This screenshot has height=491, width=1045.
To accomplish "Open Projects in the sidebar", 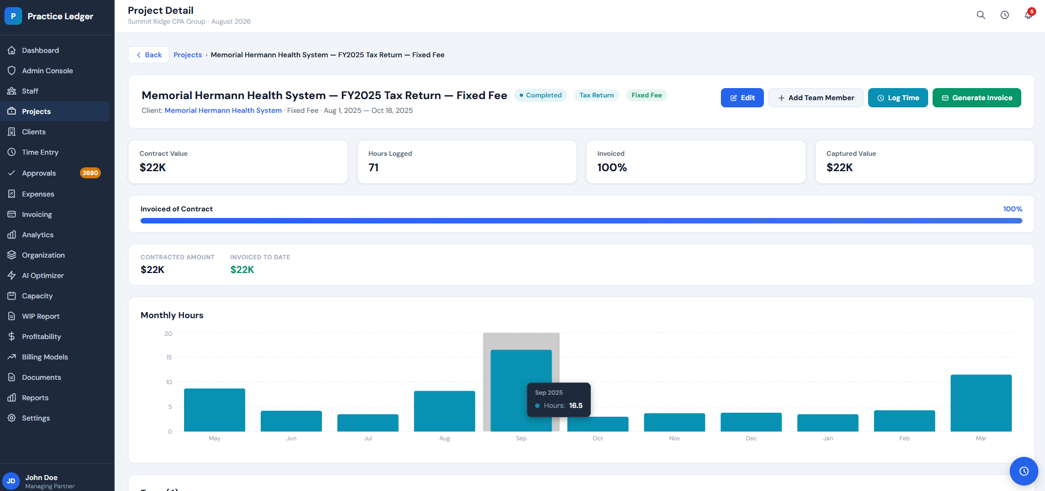I will click(55, 111).
